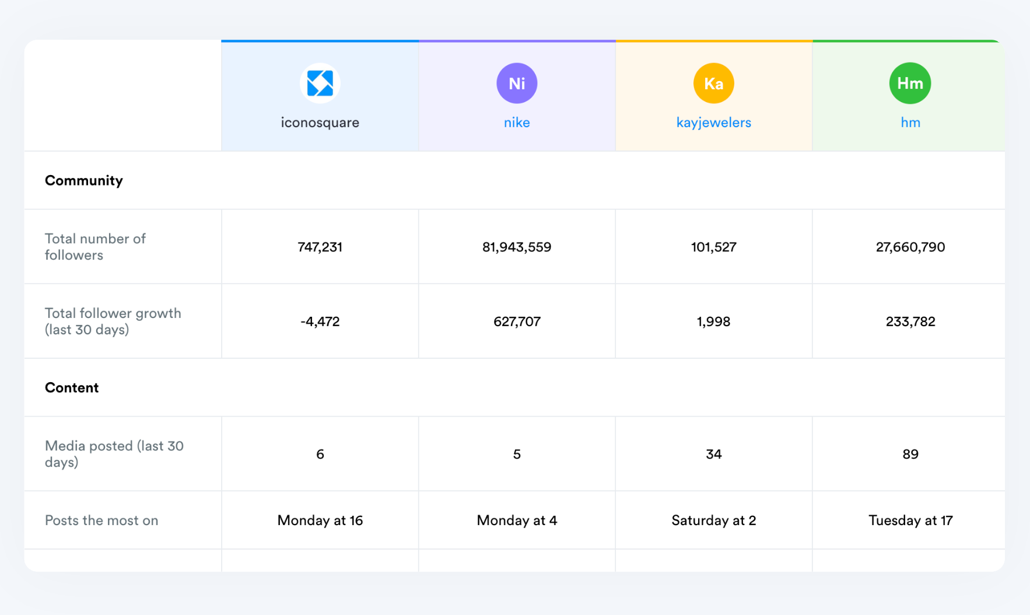
Task: Click Nike's Monday at 4 posting time
Action: [516, 520]
